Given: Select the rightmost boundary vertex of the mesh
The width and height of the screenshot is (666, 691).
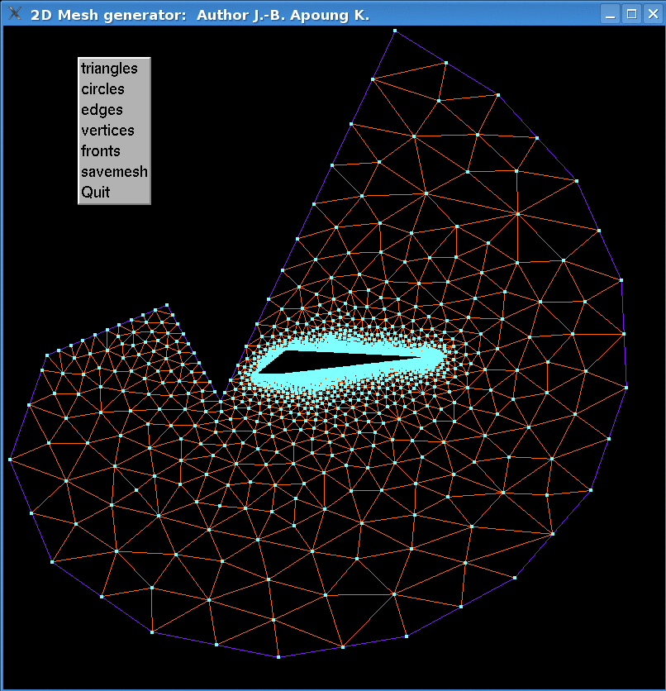Looking at the screenshot, I should [627, 387].
